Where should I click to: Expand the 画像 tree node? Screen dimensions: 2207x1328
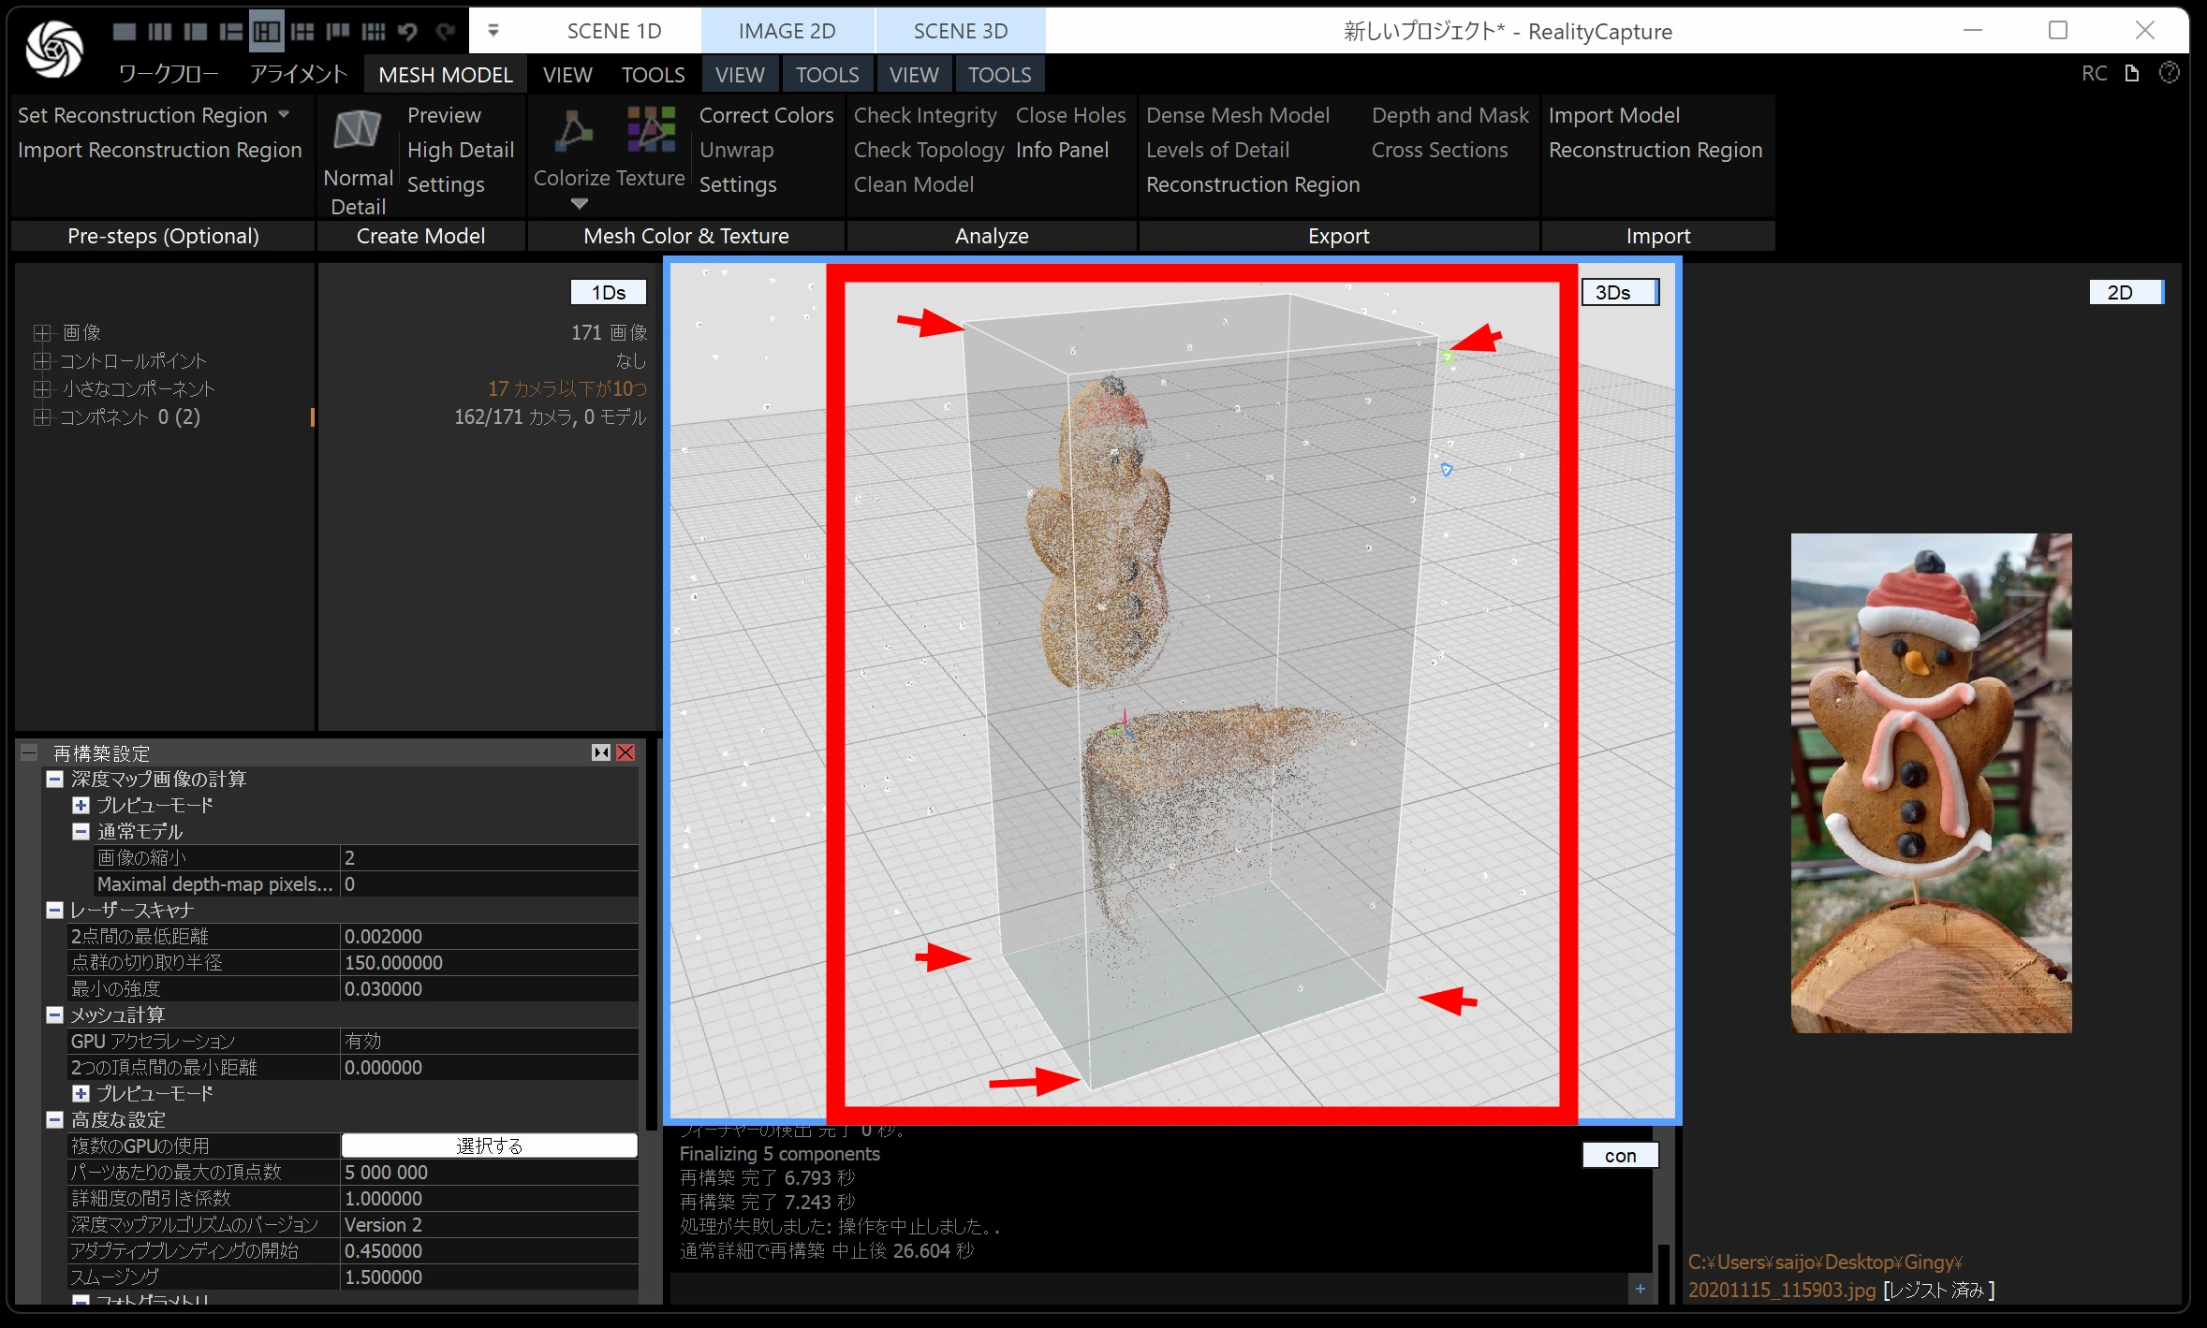coord(41,332)
